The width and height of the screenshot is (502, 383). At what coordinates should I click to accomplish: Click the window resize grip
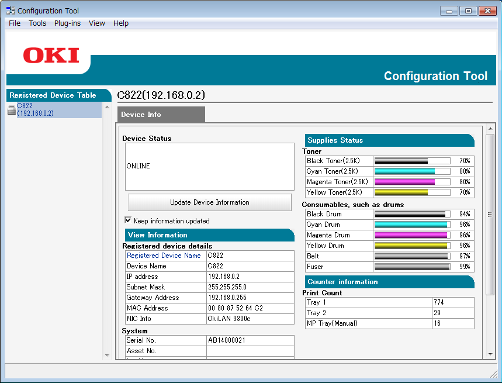click(493, 374)
